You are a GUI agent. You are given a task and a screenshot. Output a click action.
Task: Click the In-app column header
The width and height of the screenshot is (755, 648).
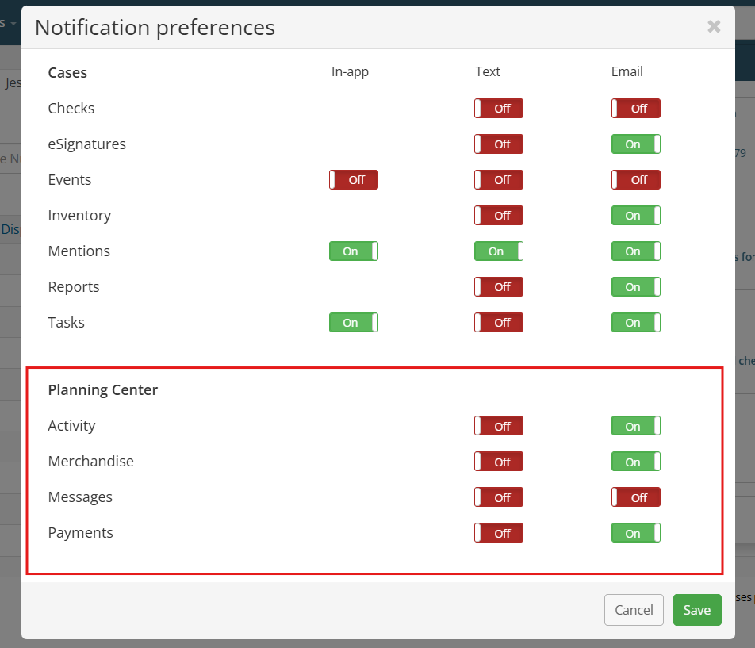(x=350, y=71)
